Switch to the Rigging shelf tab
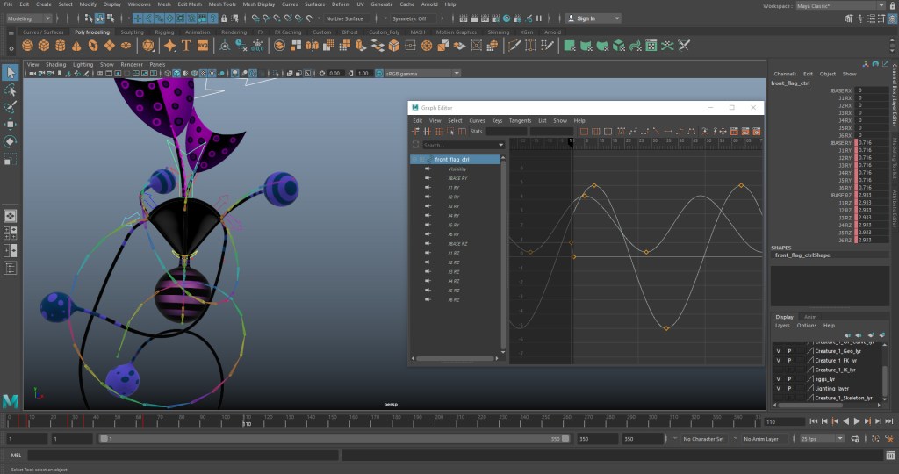Viewport: 899px width, 474px height. pyautogui.click(x=164, y=32)
